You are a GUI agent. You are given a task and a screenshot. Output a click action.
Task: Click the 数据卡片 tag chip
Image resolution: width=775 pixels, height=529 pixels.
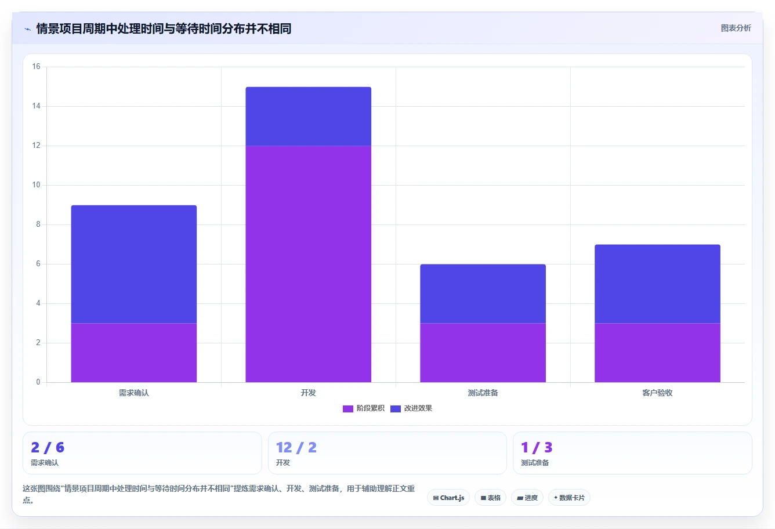tap(569, 498)
